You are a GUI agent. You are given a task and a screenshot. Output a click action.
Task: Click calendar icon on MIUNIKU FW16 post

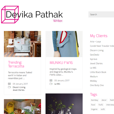pos(51,80)
